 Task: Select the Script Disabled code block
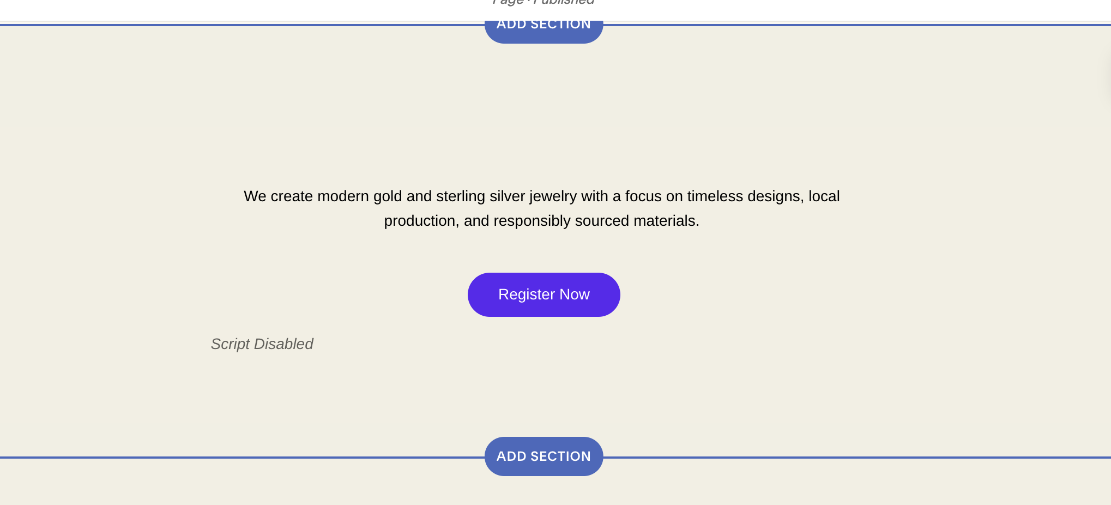[262, 344]
